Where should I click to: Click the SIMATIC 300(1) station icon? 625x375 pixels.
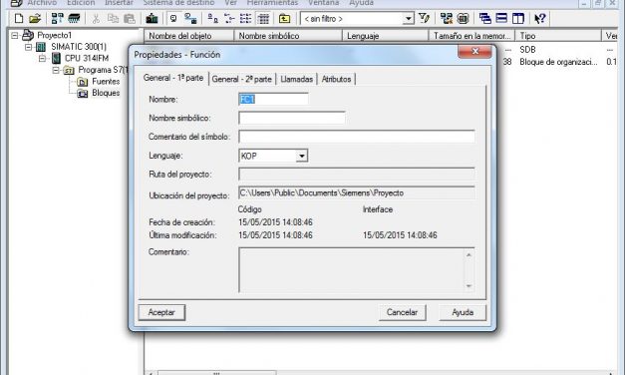point(41,47)
